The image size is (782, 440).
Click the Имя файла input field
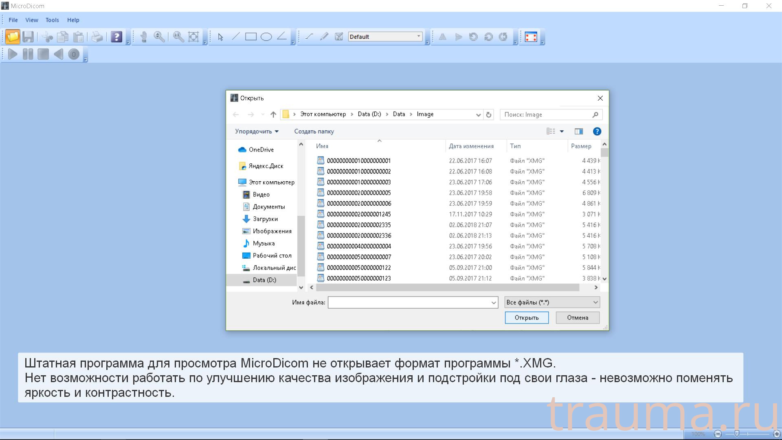tap(409, 302)
